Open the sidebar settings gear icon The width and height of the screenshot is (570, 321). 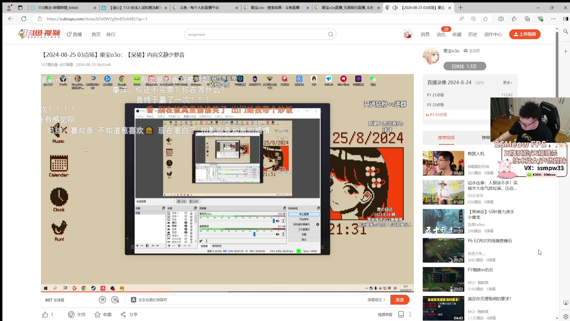click(566, 317)
